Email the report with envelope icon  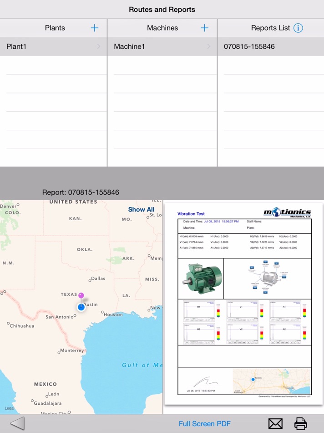pyautogui.click(x=275, y=423)
